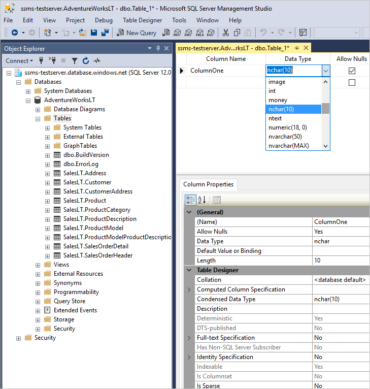Click the New Query button
Image resolution: width=370 pixels, height=389 pixels.
click(x=137, y=33)
